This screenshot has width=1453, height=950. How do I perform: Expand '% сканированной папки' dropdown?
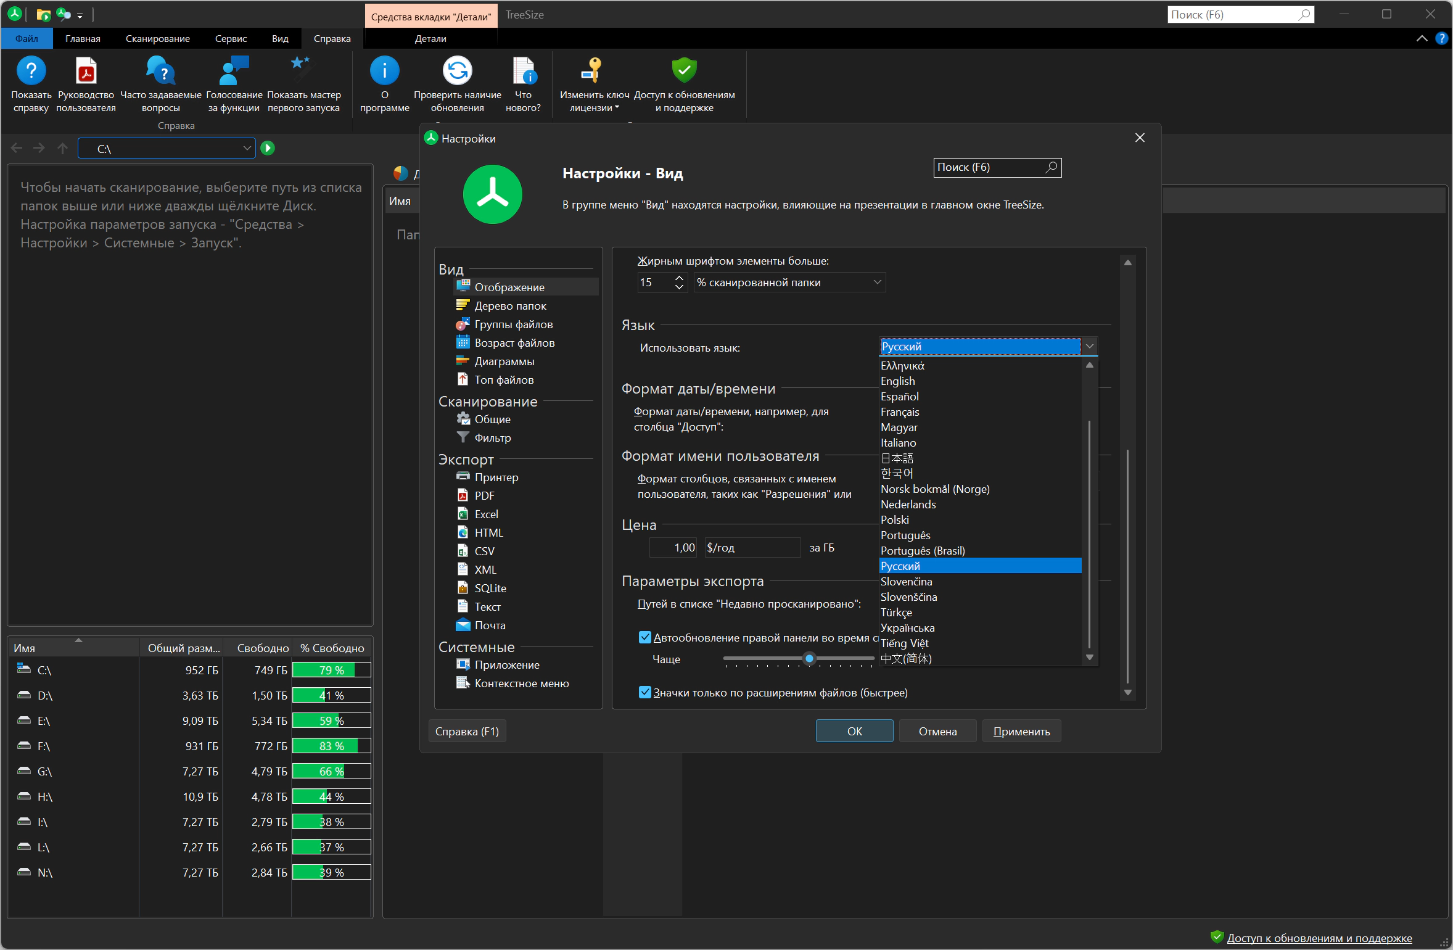876,283
